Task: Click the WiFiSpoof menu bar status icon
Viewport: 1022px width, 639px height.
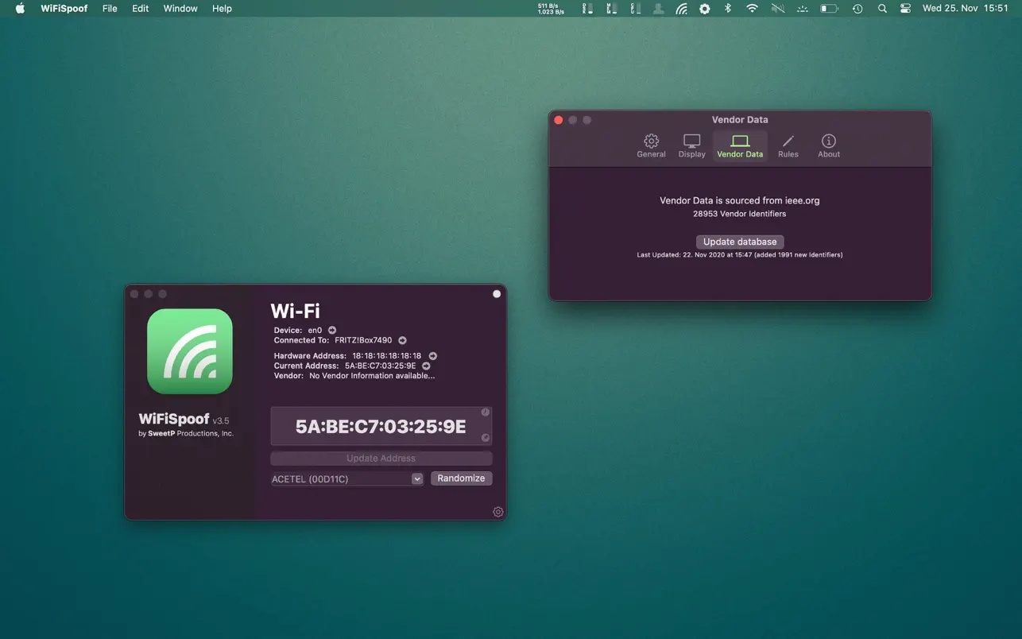Action: [x=681, y=9]
